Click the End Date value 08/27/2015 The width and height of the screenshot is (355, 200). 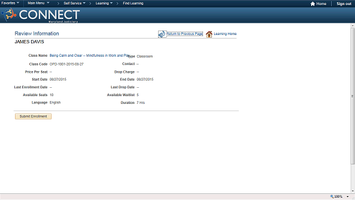(145, 79)
